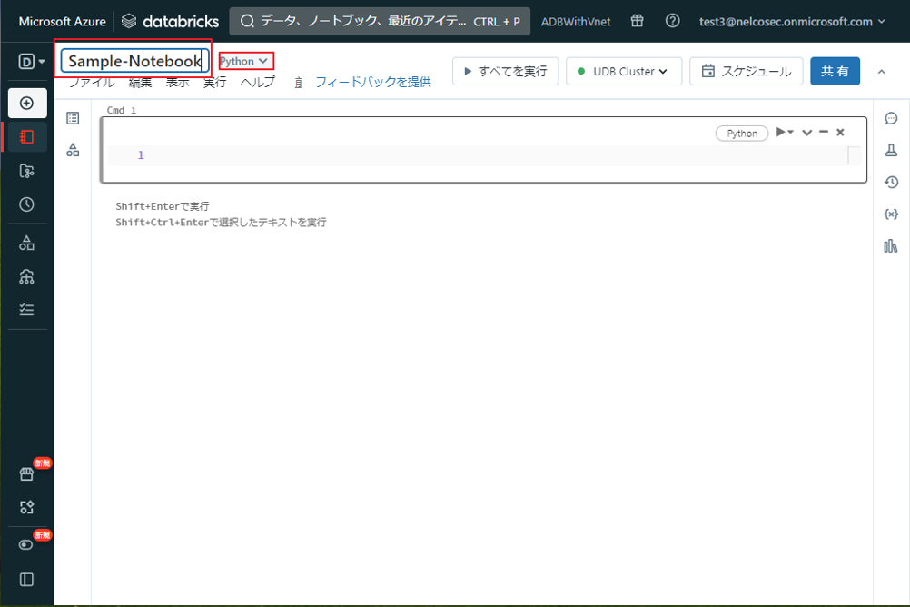Open Repos icon in left sidebar
The image size is (910, 607).
pos(27,171)
